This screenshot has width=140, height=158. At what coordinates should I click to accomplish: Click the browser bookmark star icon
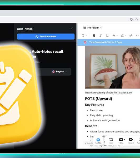click(x=137, y=19)
